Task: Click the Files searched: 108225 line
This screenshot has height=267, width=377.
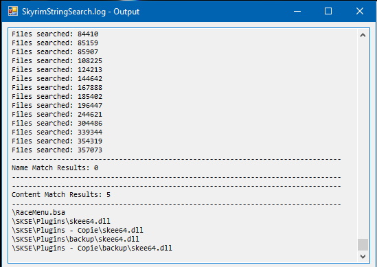Action: coord(57,60)
